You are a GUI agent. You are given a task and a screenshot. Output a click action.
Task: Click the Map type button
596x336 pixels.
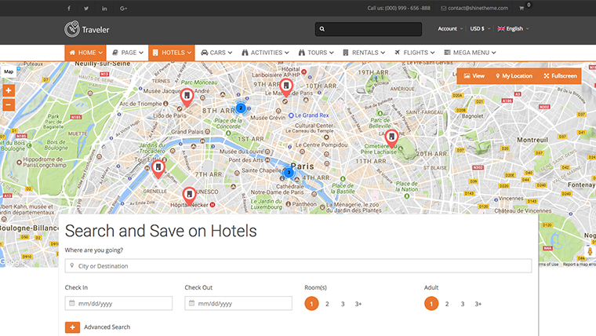coord(9,71)
